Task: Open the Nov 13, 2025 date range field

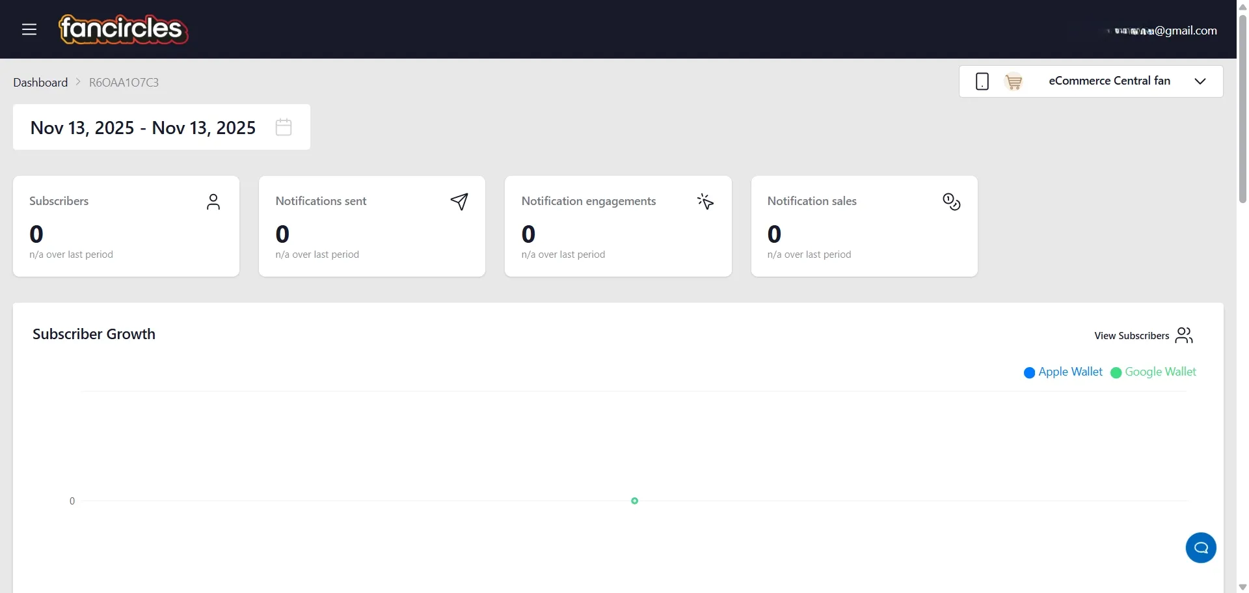Action: [161, 127]
